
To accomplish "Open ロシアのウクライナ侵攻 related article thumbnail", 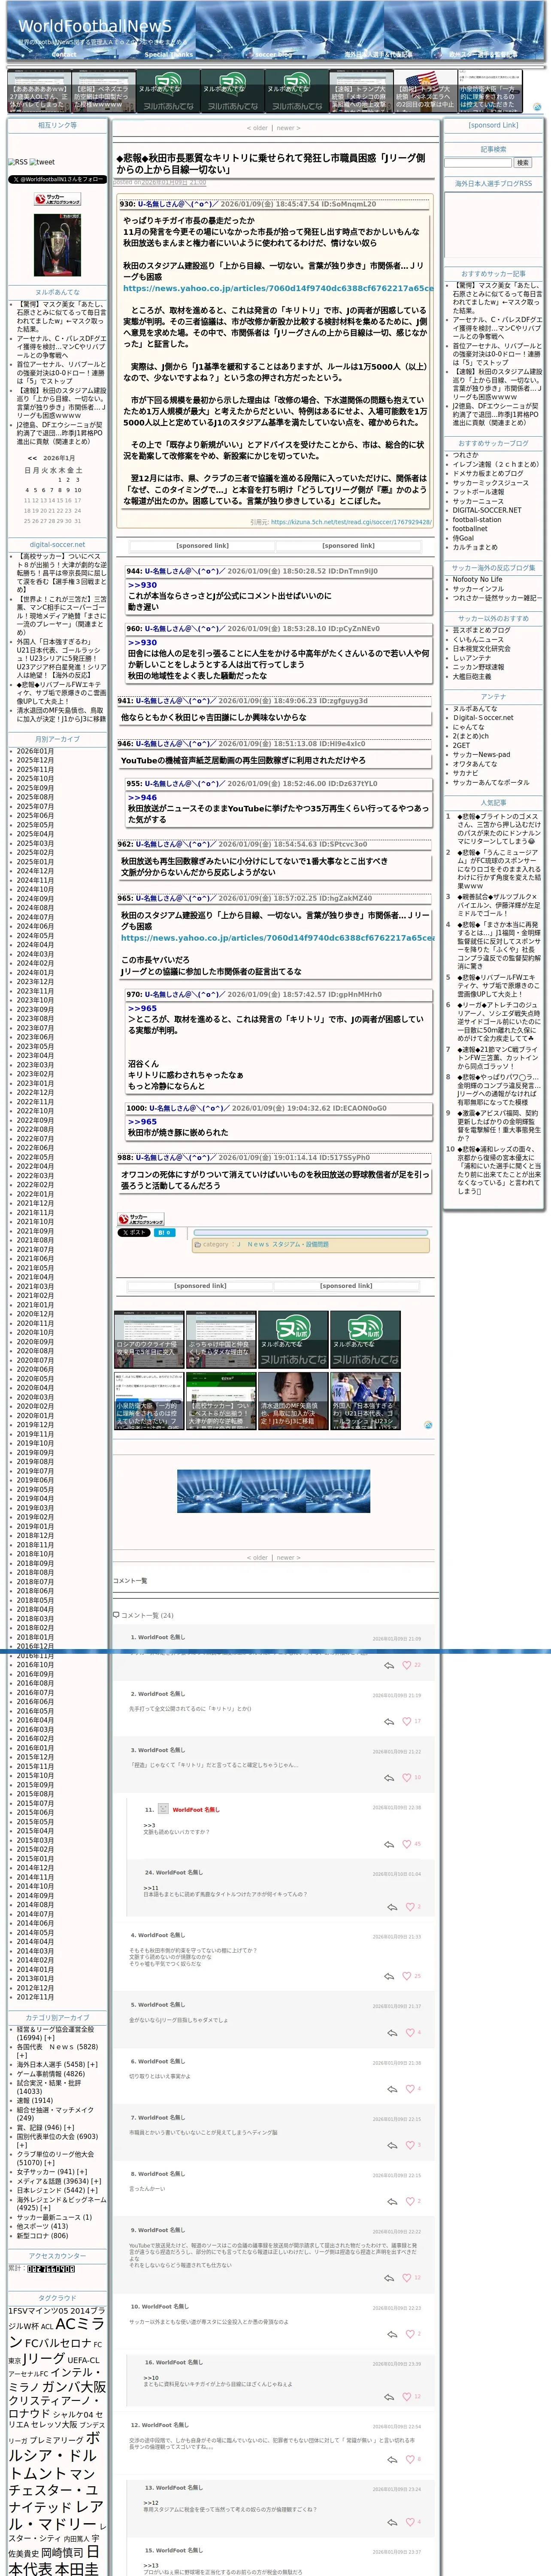I will (148, 1339).
